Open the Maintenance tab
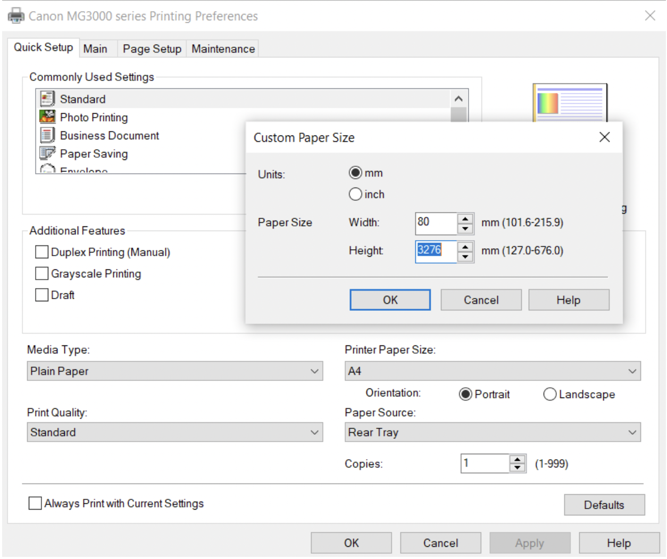Image resolution: width=667 pixels, height=559 pixels. [x=223, y=49]
